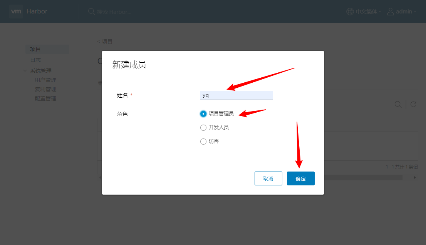
Task: Click the VMware vm logo icon
Action: pos(16,12)
